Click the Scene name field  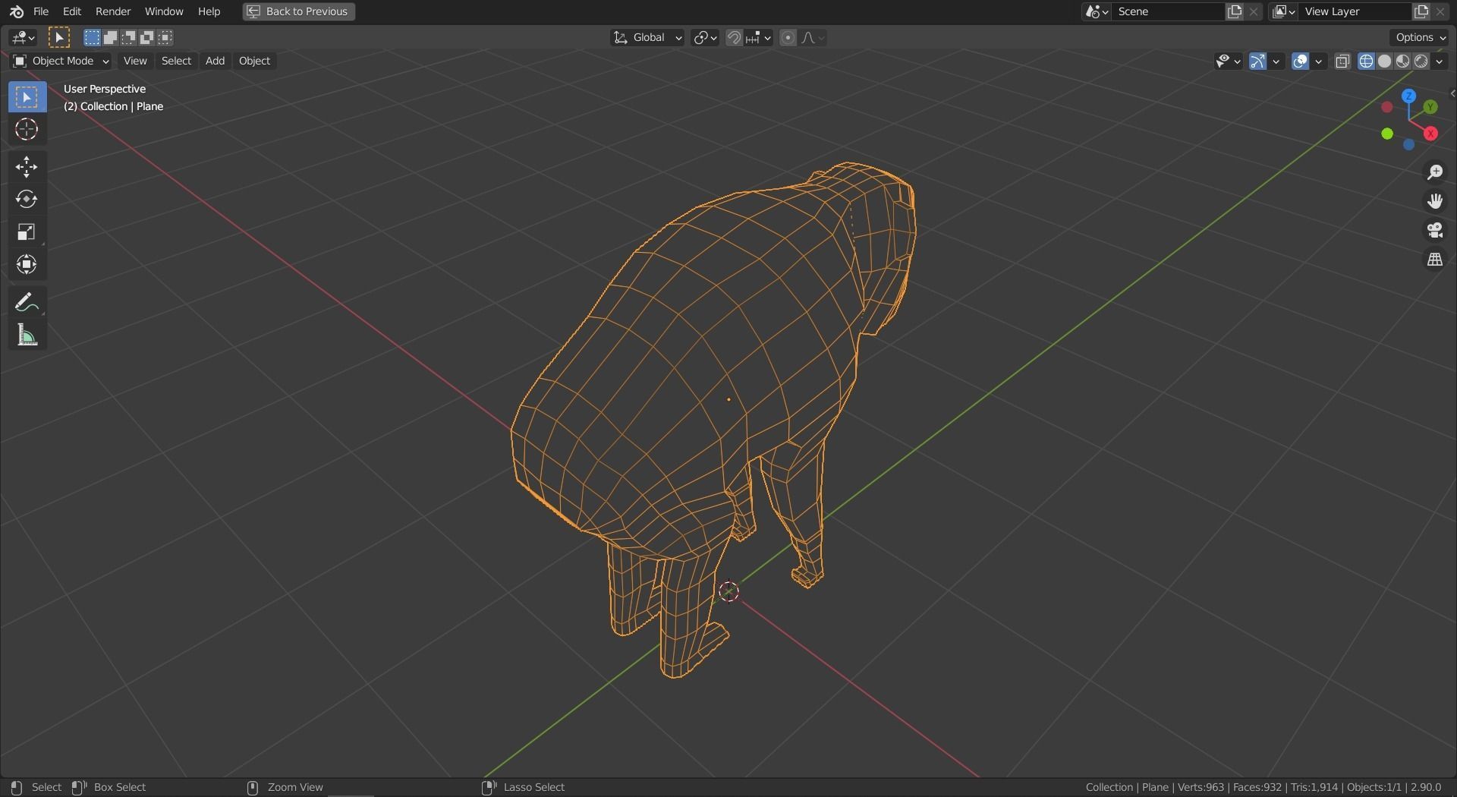[1169, 11]
